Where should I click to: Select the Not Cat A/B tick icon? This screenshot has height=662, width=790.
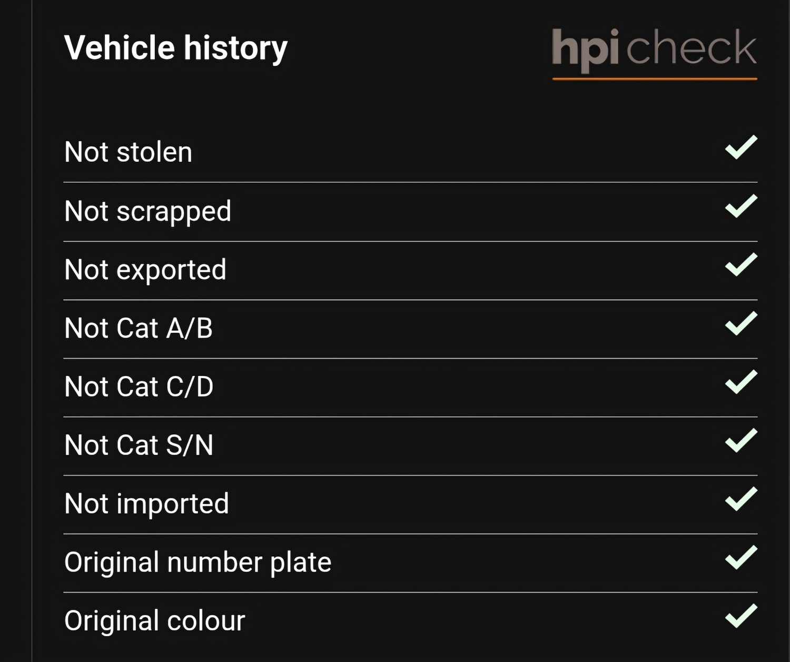(x=741, y=323)
